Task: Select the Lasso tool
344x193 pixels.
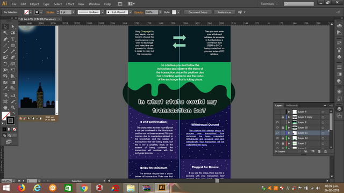Action: pyautogui.click(x=13, y=33)
